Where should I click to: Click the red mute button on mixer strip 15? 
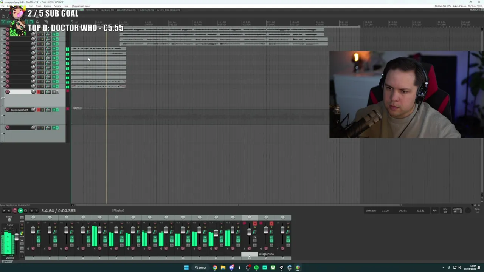pos(271,223)
